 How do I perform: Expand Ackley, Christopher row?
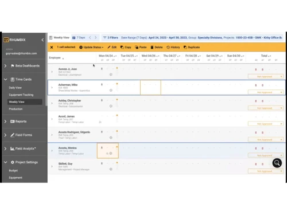coord(52,103)
